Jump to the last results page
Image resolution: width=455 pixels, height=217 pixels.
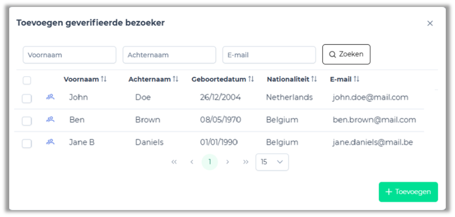[246, 162]
